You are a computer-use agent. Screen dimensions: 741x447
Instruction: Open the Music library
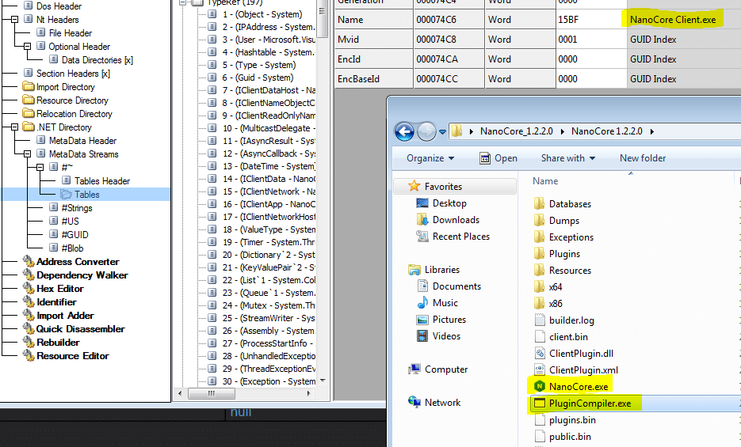pyautogui.click(x=445, y=303)
